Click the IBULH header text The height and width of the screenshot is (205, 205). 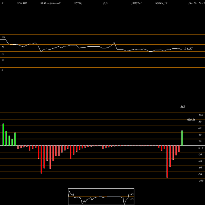click(137, 3)
